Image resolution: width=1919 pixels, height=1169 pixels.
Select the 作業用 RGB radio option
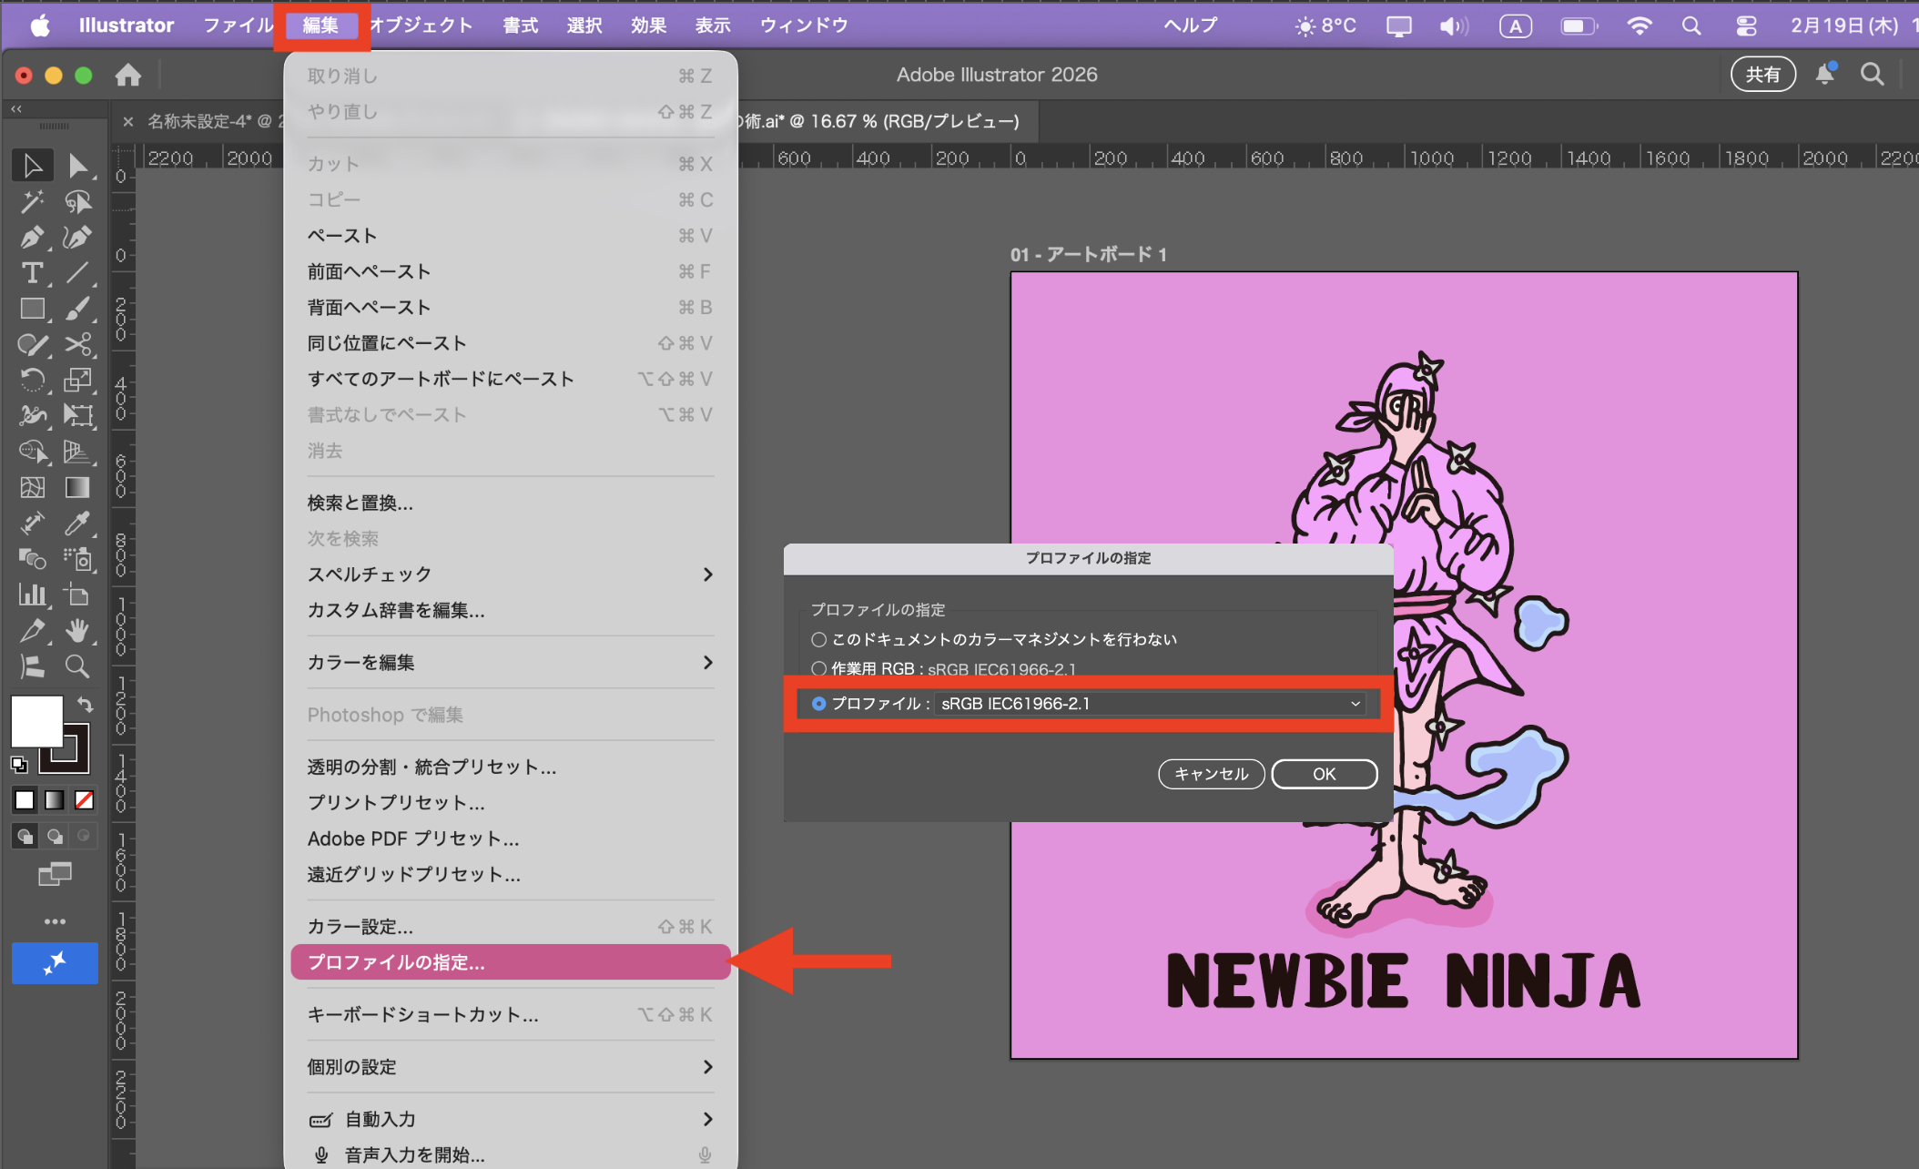[x=818, y=669]
